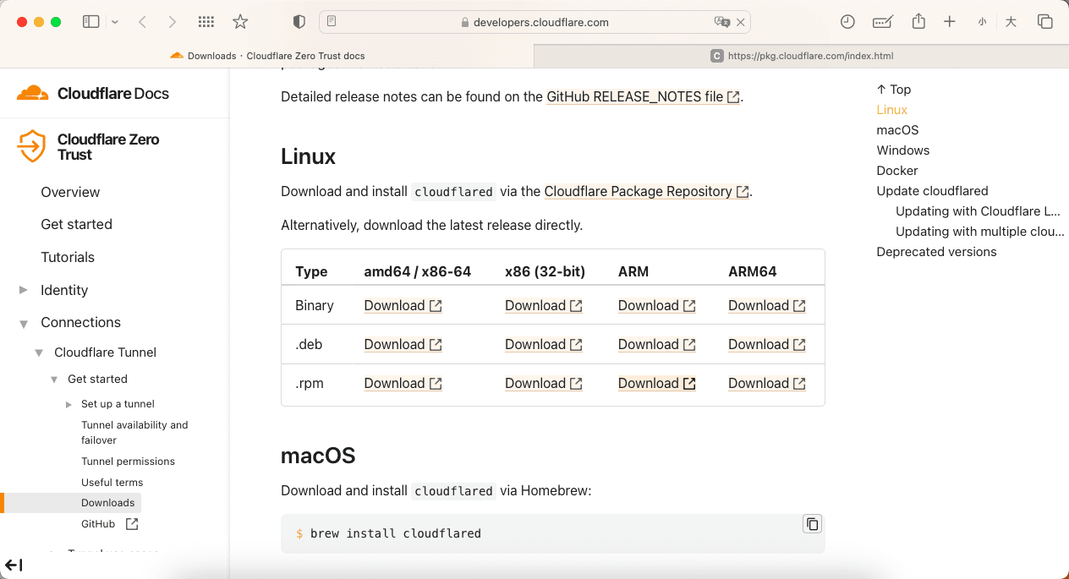Screen dimensions: 1069x579
Task: Download the ARM64 .rpm package
Action: click(767, 383)
